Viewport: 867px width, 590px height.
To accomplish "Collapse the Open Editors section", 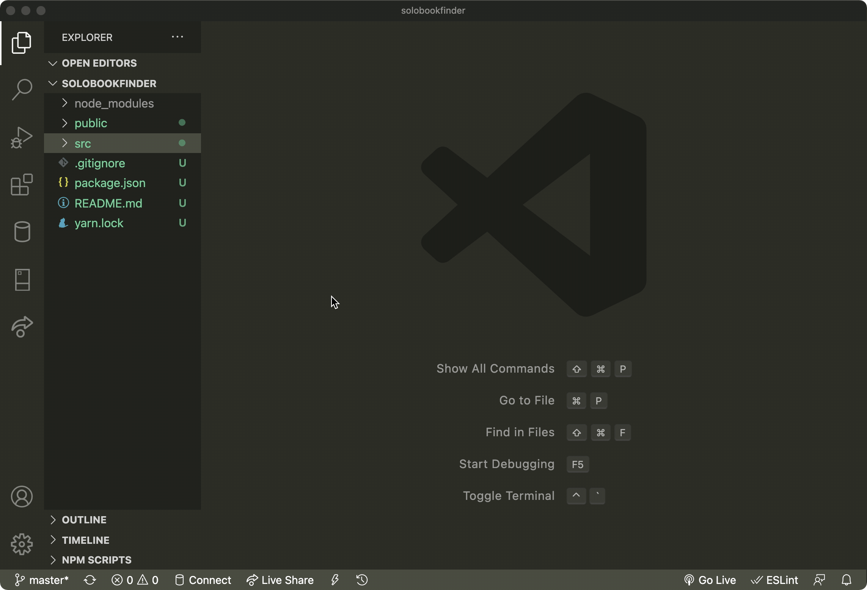I will (123, 63).
